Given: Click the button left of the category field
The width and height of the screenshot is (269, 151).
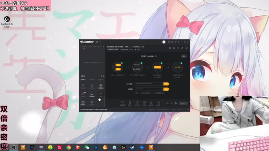Looking at the screenshot, I should coord(127,47).
